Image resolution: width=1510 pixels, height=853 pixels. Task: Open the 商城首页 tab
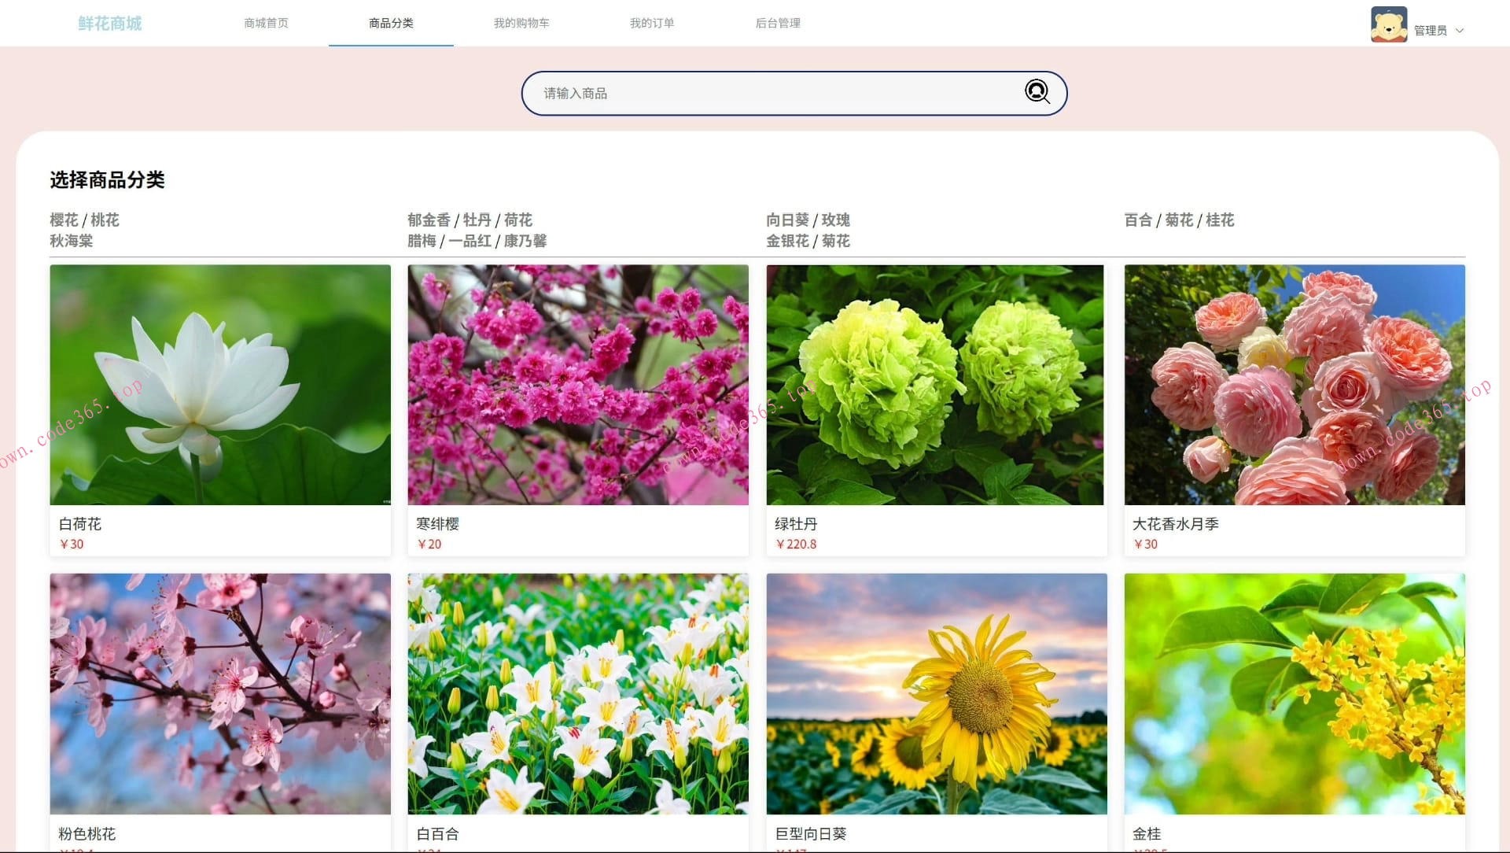pos(266,24)
